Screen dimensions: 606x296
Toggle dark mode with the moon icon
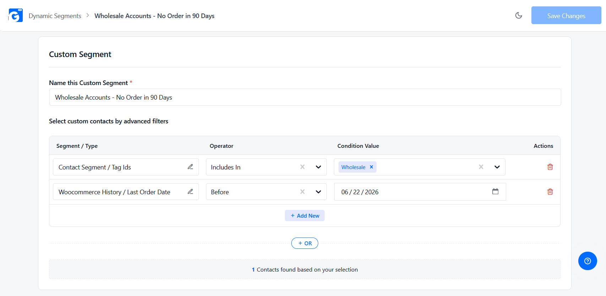pyautogui.click(x=519, y=15)
